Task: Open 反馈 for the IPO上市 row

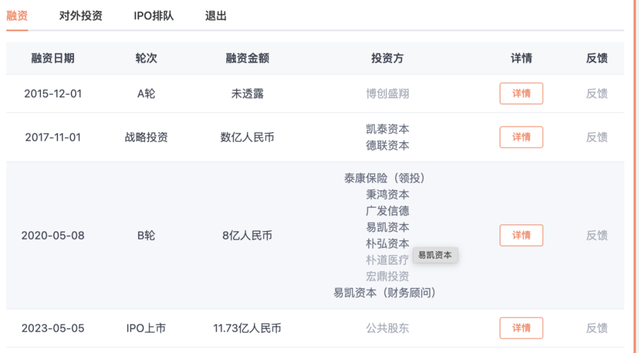Action: tap(596, 328)
